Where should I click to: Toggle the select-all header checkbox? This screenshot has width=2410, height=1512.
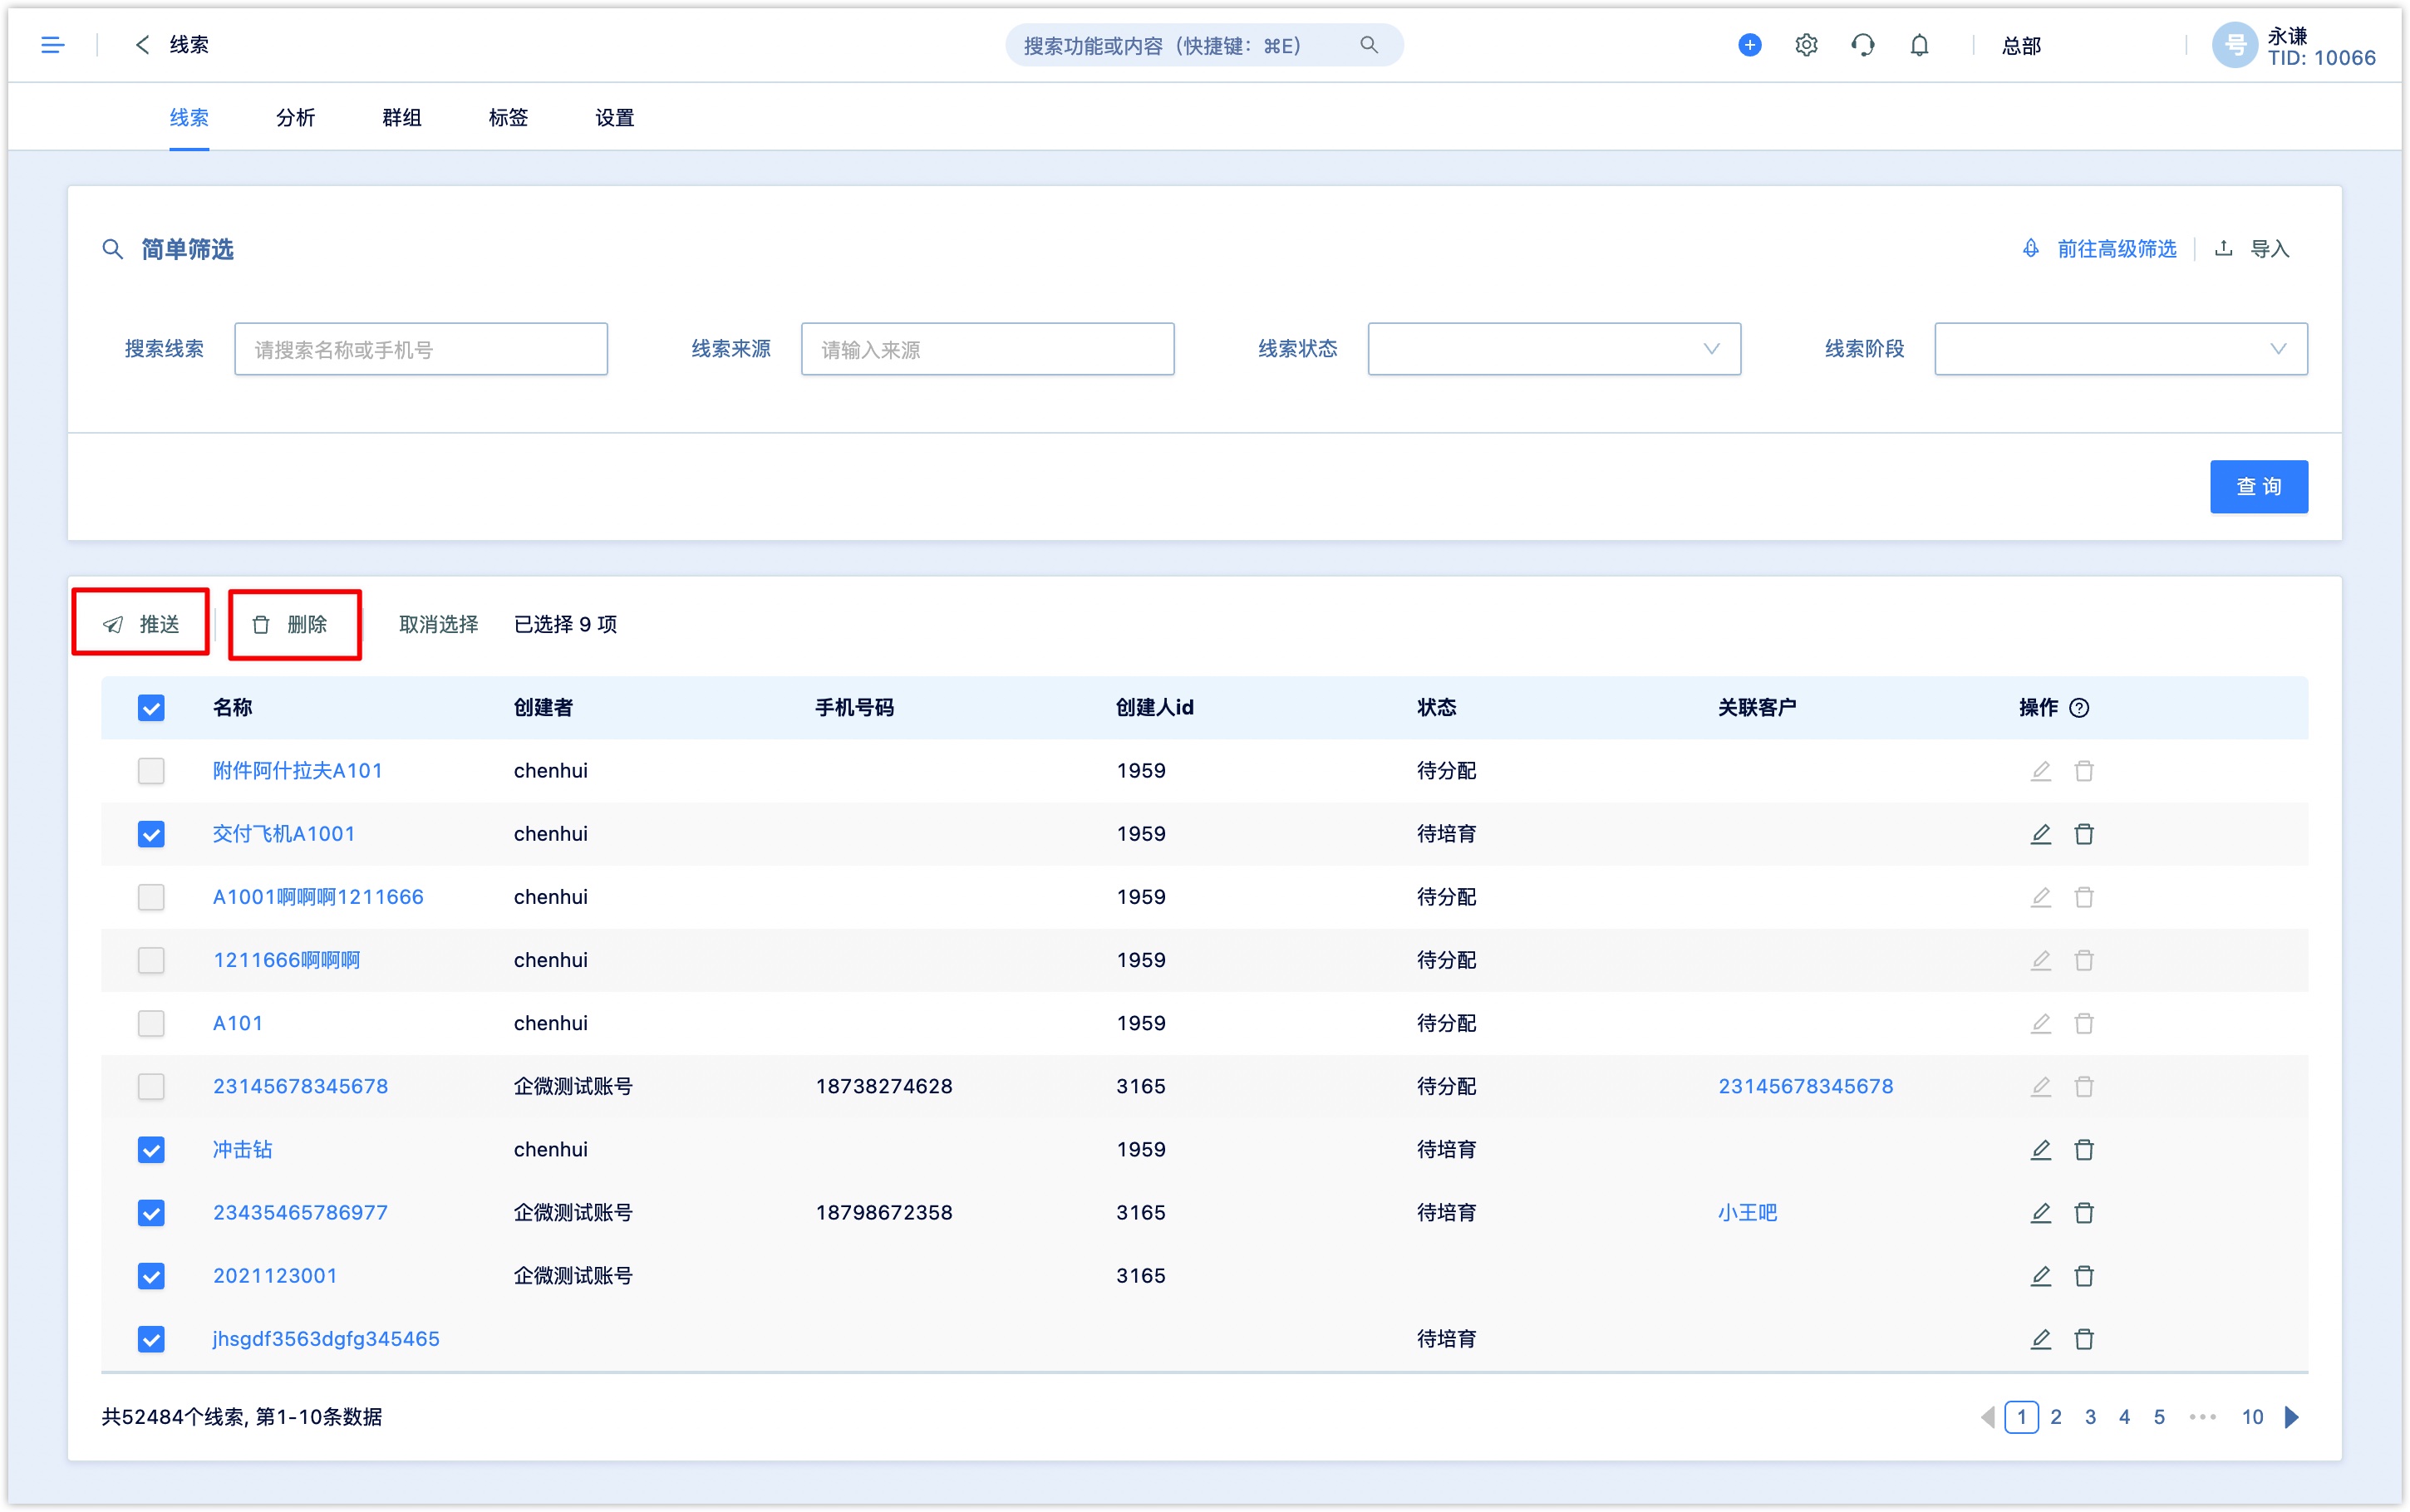click(x=151, y=707)
